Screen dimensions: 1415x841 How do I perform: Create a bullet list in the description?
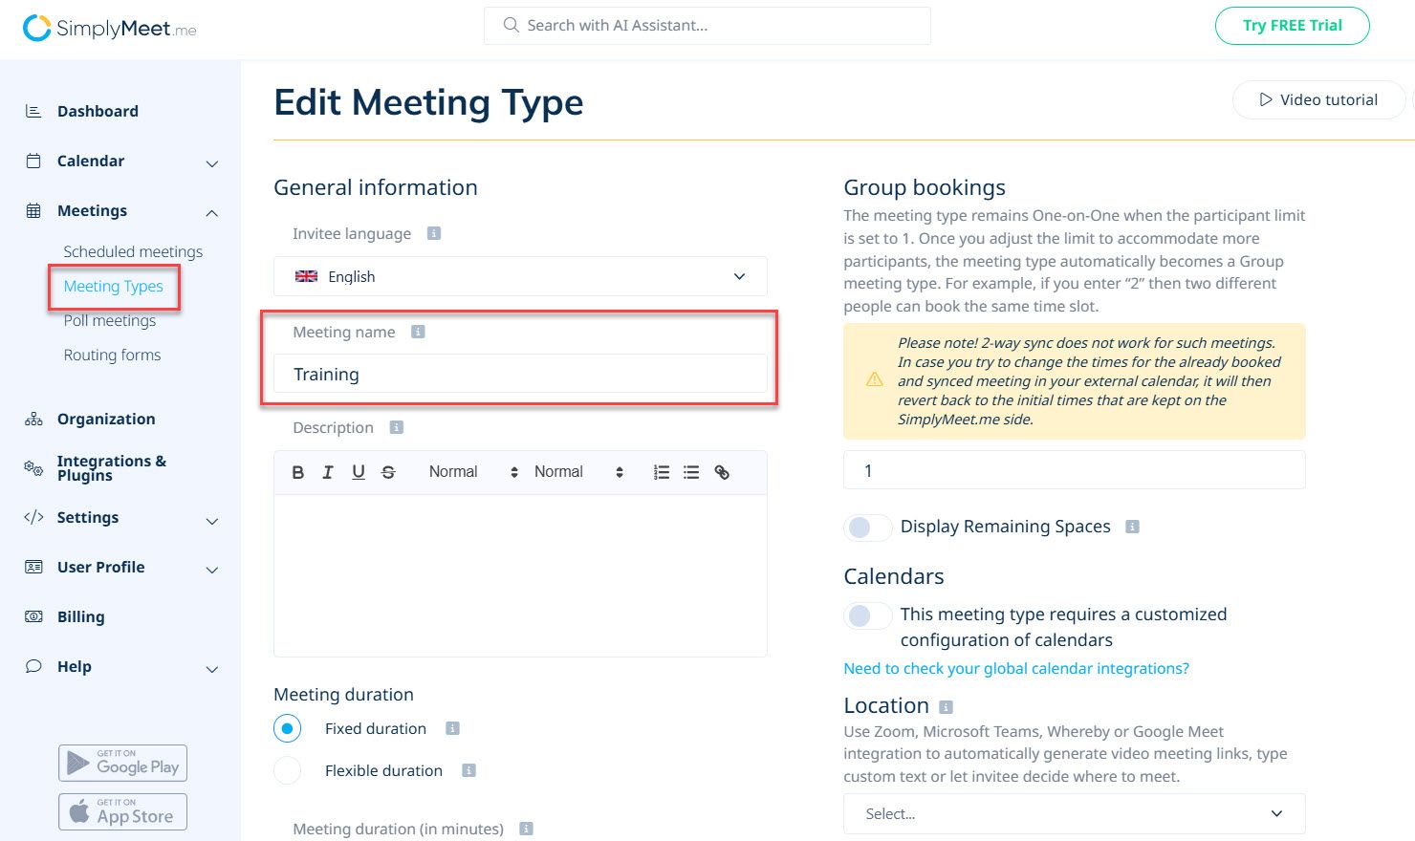tap(691, 471)
